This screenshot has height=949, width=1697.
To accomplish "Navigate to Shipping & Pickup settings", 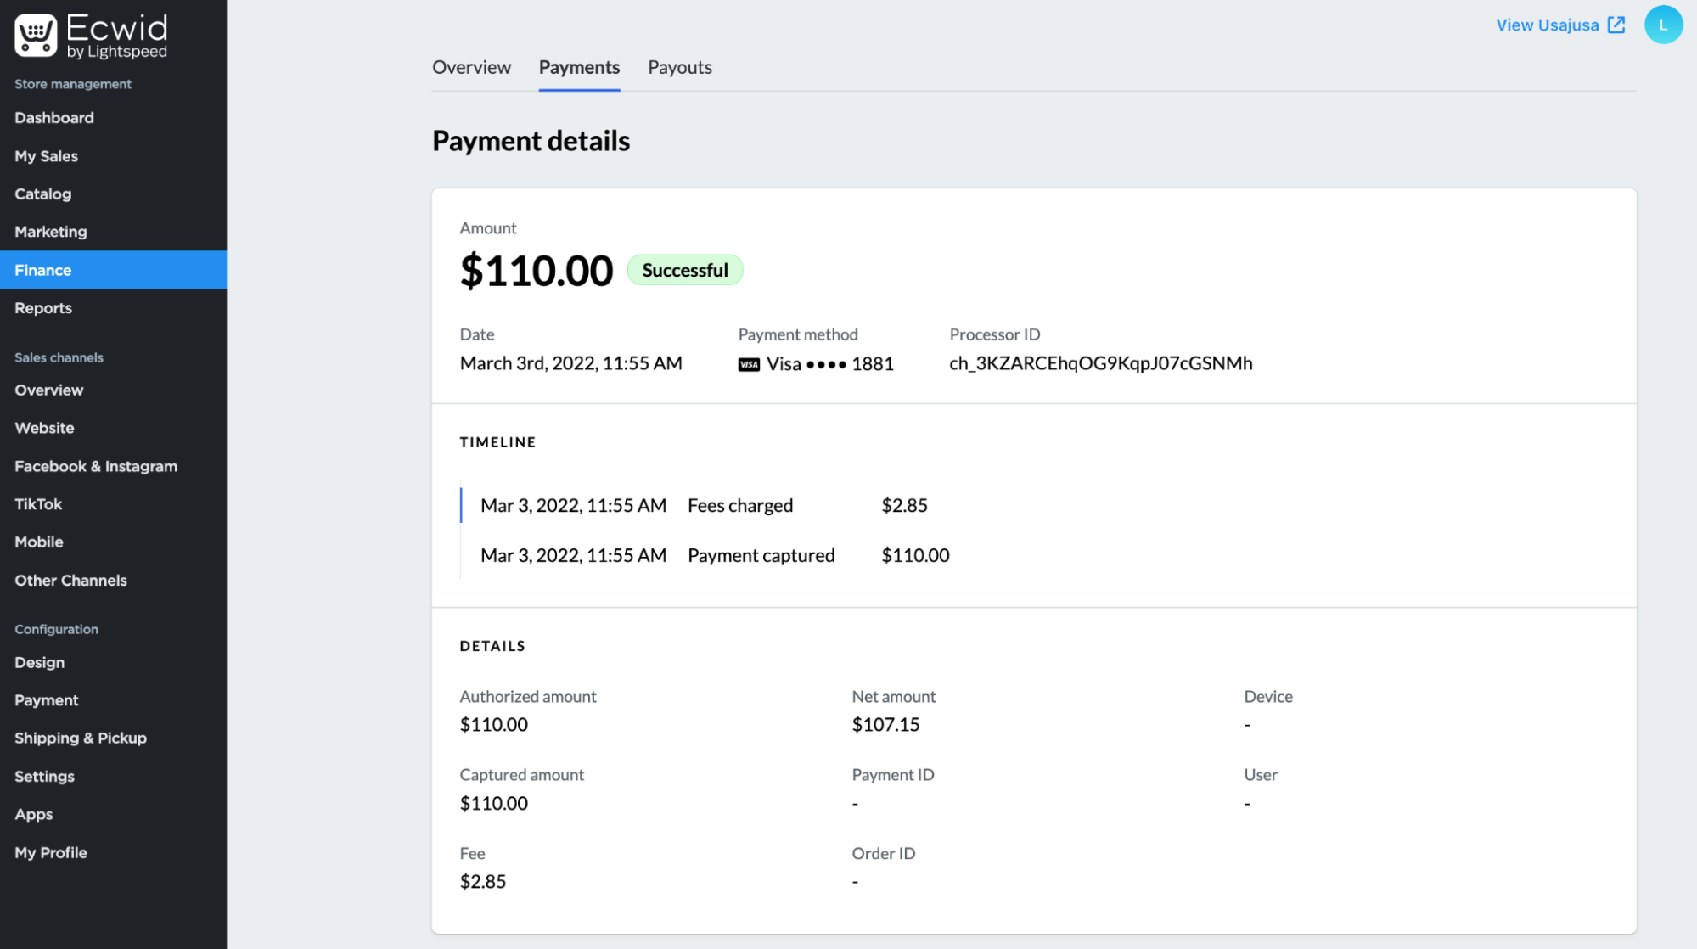I will [80, 738].
